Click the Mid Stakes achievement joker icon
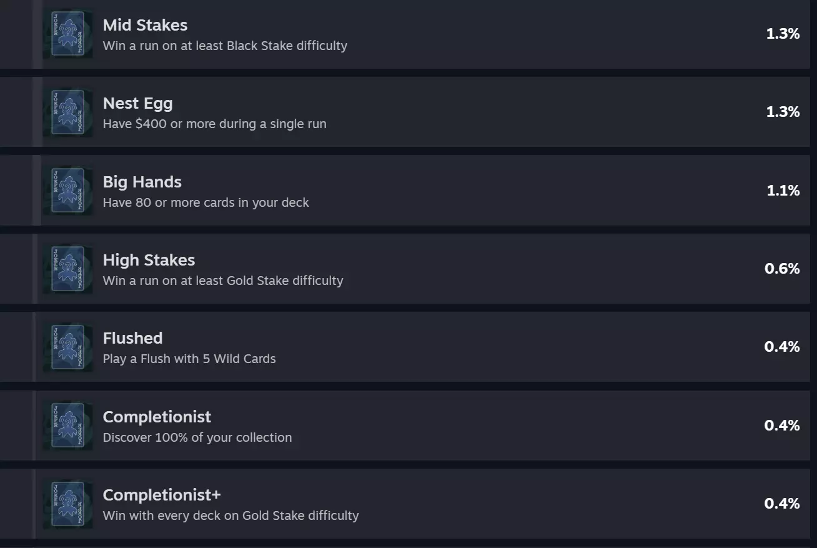Screen dimensions: 817x548 point(67,34)
